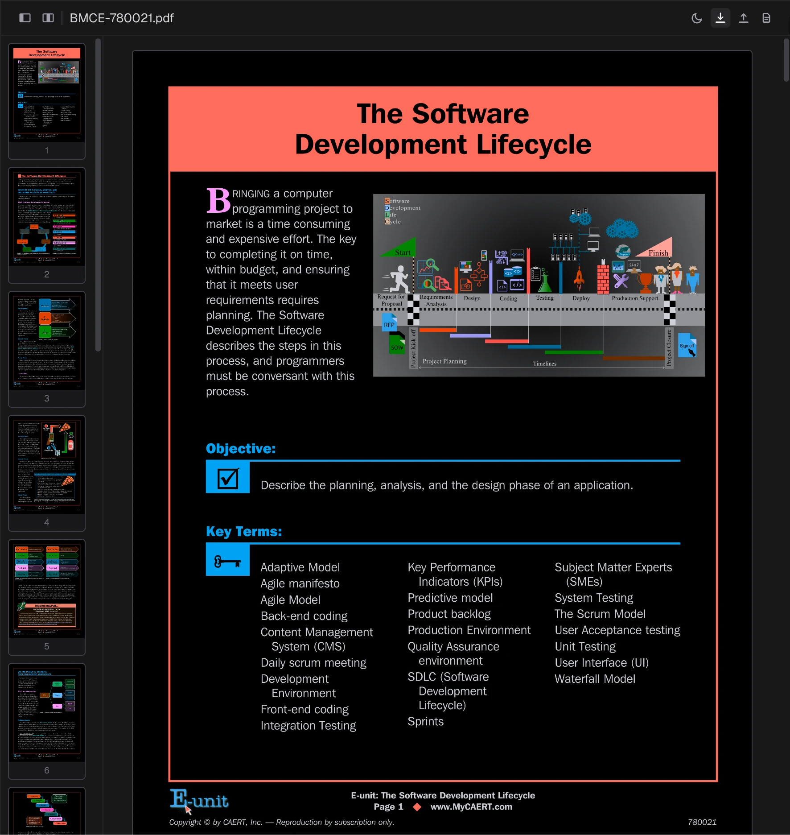Click the term "Production Environment"
The height and width of the screenshot is (835, 790).
pyautogui.click(x=469, y=630)
